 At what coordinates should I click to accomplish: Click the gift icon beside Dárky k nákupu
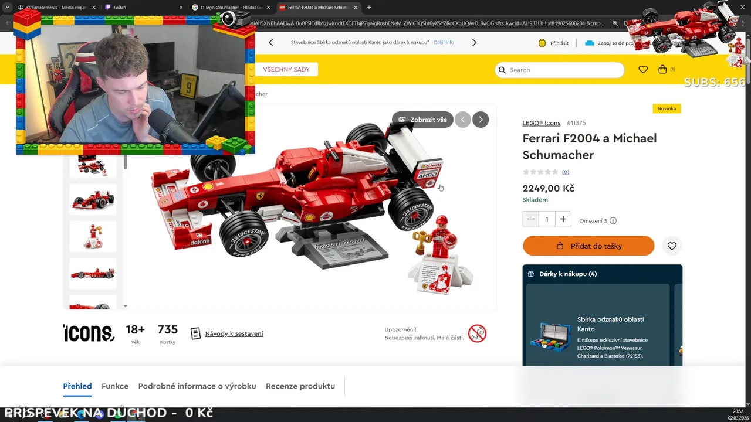pyautogui.click(x=531, y=274)
